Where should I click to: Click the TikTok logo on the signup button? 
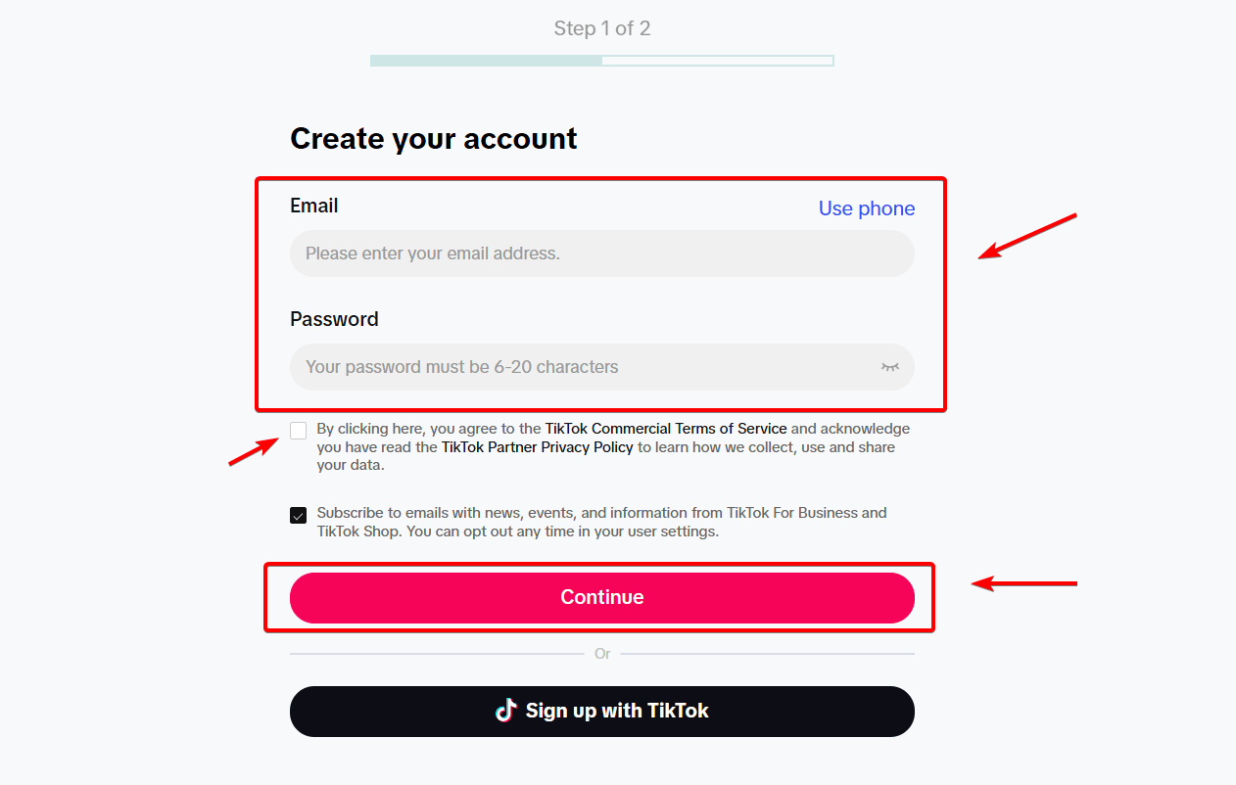pyautogui.click(x=505, y=711)
